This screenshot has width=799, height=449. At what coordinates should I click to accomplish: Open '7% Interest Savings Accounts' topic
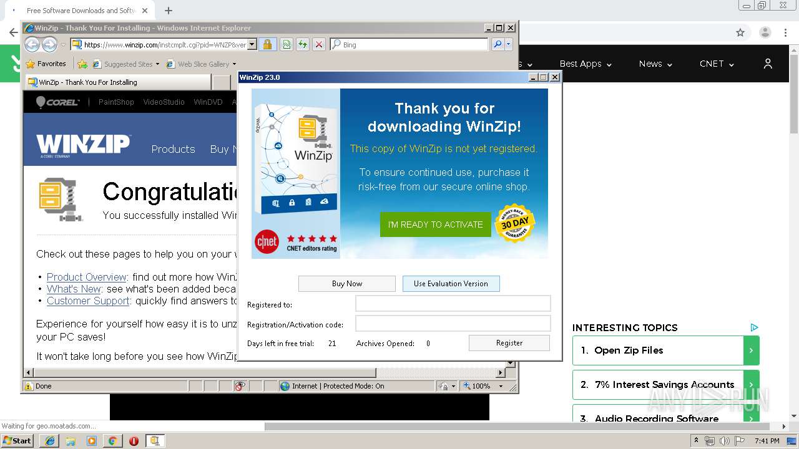pyautogui.click(x=665, y=385)
